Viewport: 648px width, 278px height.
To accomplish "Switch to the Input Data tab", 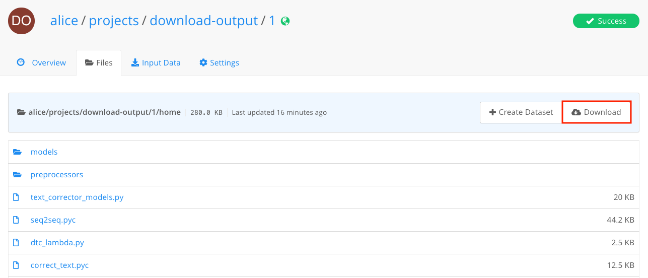I will [x=156, y=63].
